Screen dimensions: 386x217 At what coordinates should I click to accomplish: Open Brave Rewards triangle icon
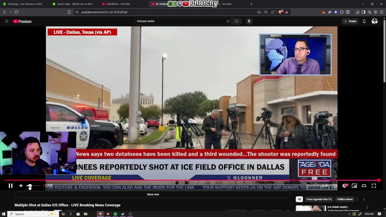tap(286, 12)
